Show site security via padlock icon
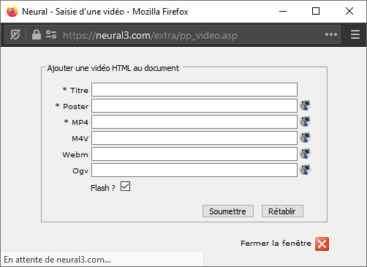Screen dimensions: 367x267 (x=37, y=34)
